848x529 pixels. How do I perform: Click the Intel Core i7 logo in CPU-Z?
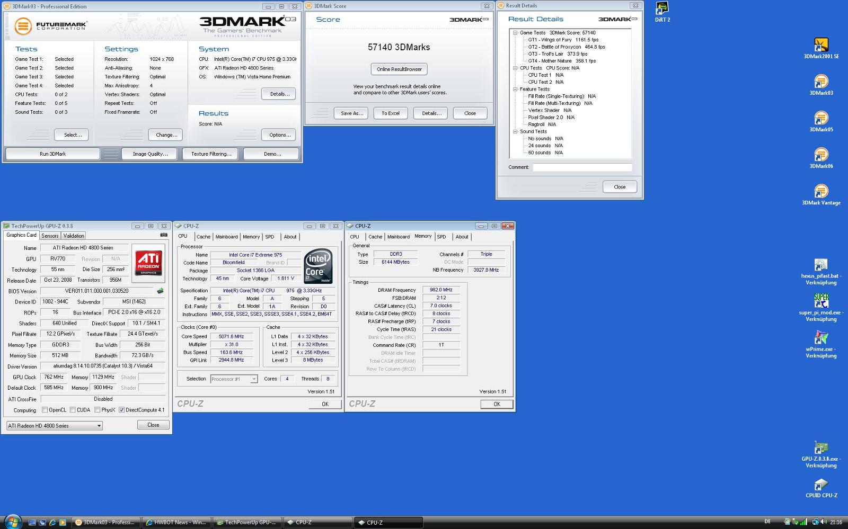318,266
